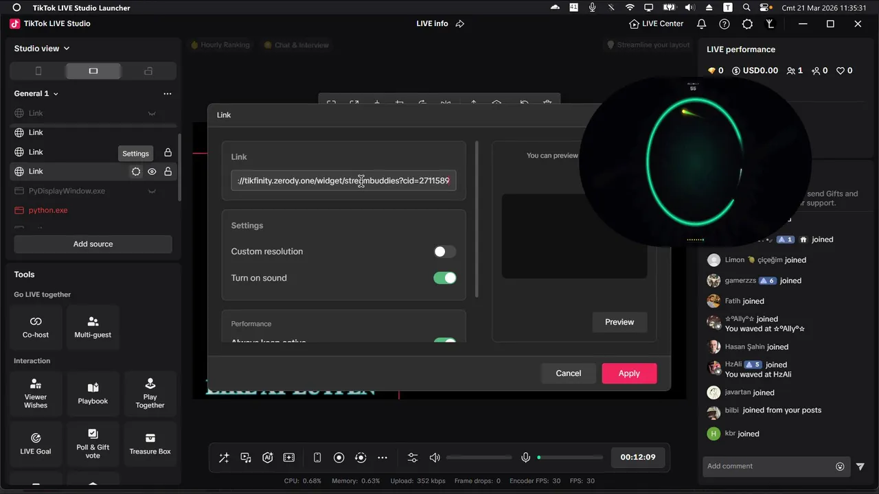The image size is (879, 494).
Task: Click the dashed-circle replay record icon
Action: [361, 458]
